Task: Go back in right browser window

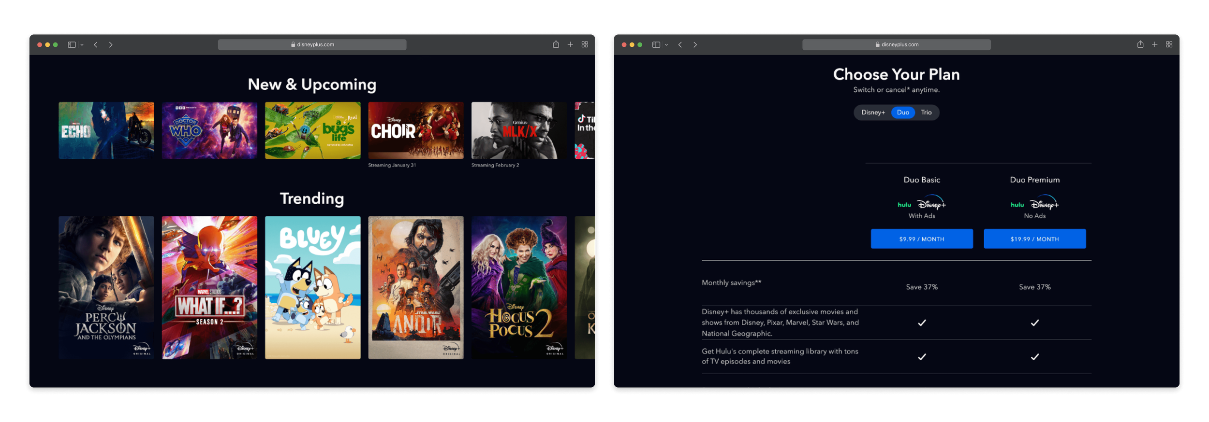Action: tap(680, 44)
